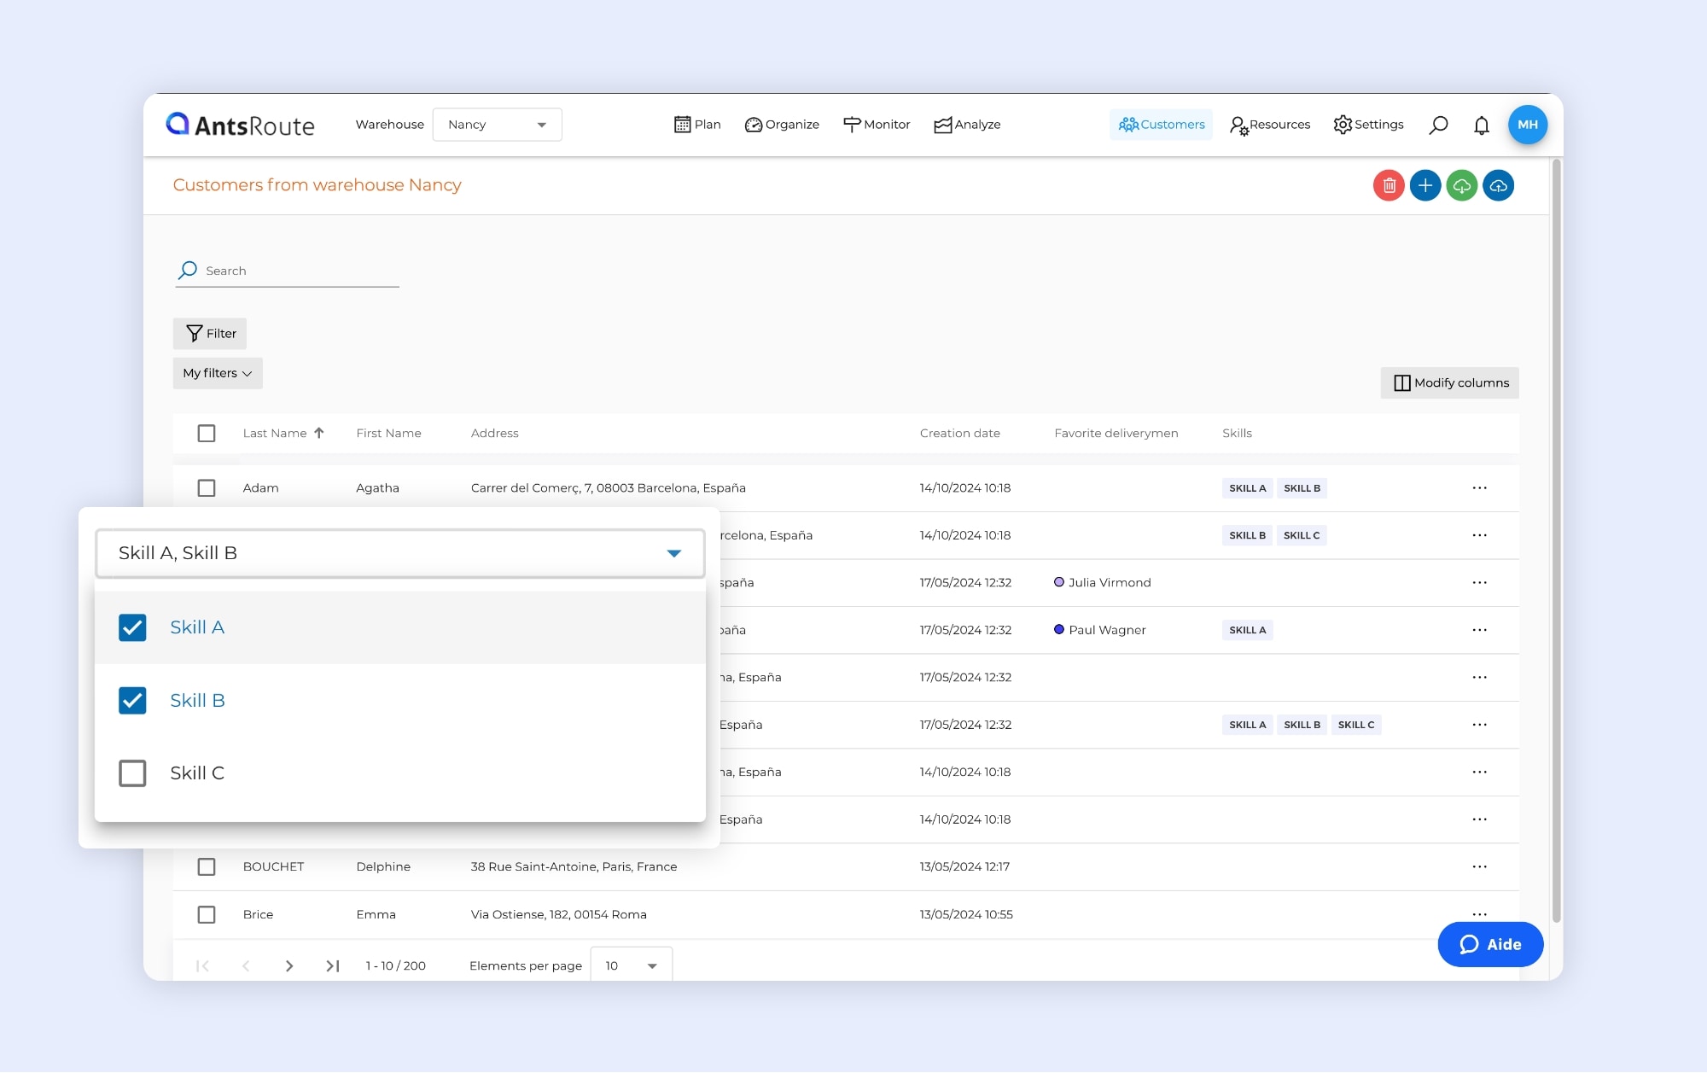The image size is (1707, 1073).
Task: Click the green cloud download icon
Action: (1462, 185)
